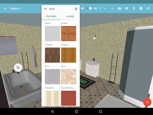Viewport: 153px width, 115px height.
Task: Switch to the Colors tab
Action: (x=70, y=16)
